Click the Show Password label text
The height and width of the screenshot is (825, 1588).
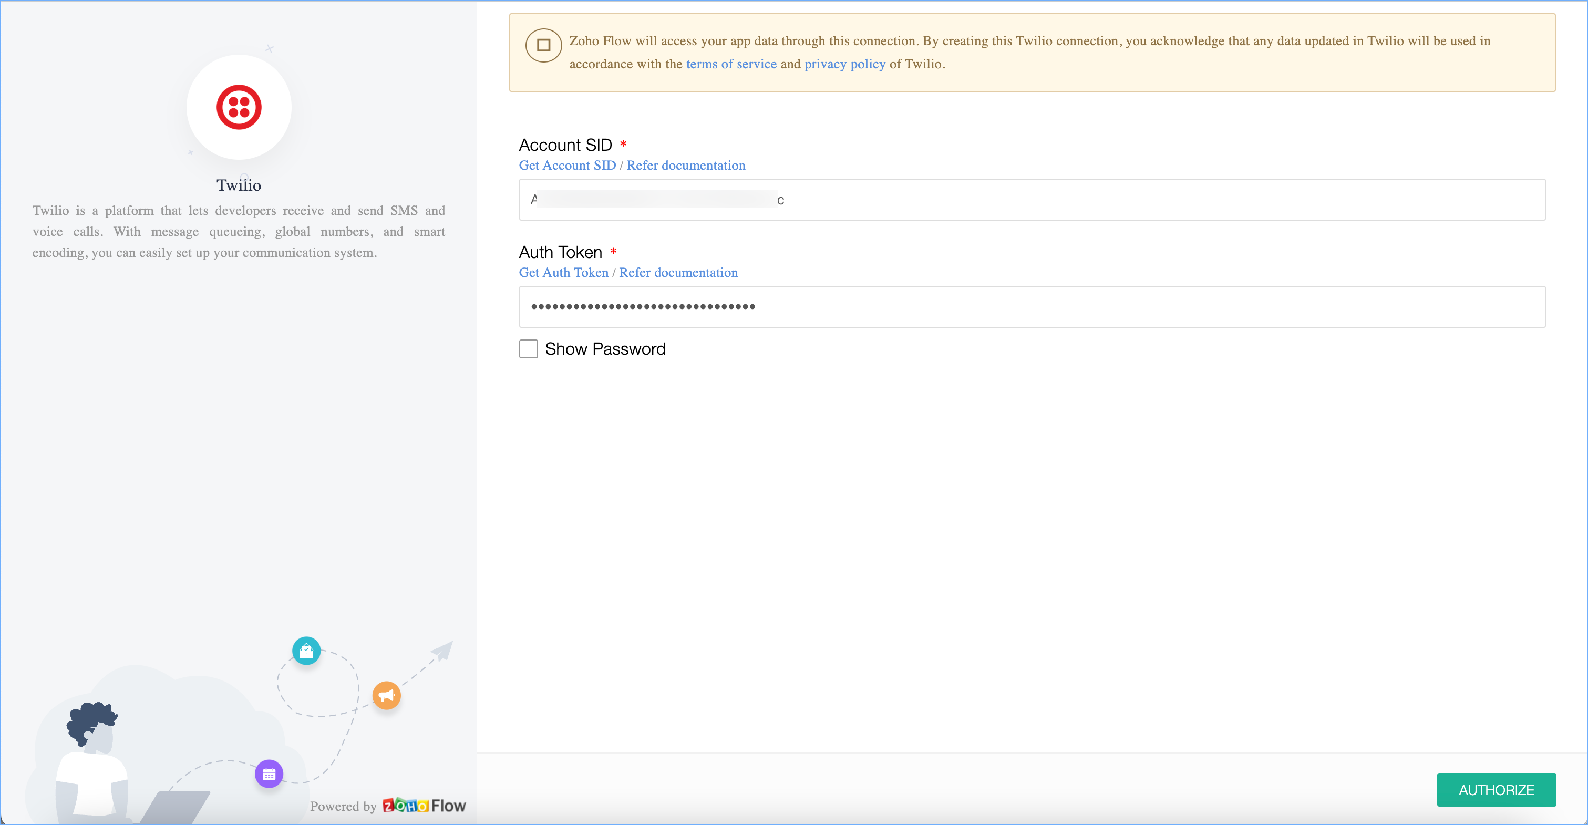[x=605, y=349]
